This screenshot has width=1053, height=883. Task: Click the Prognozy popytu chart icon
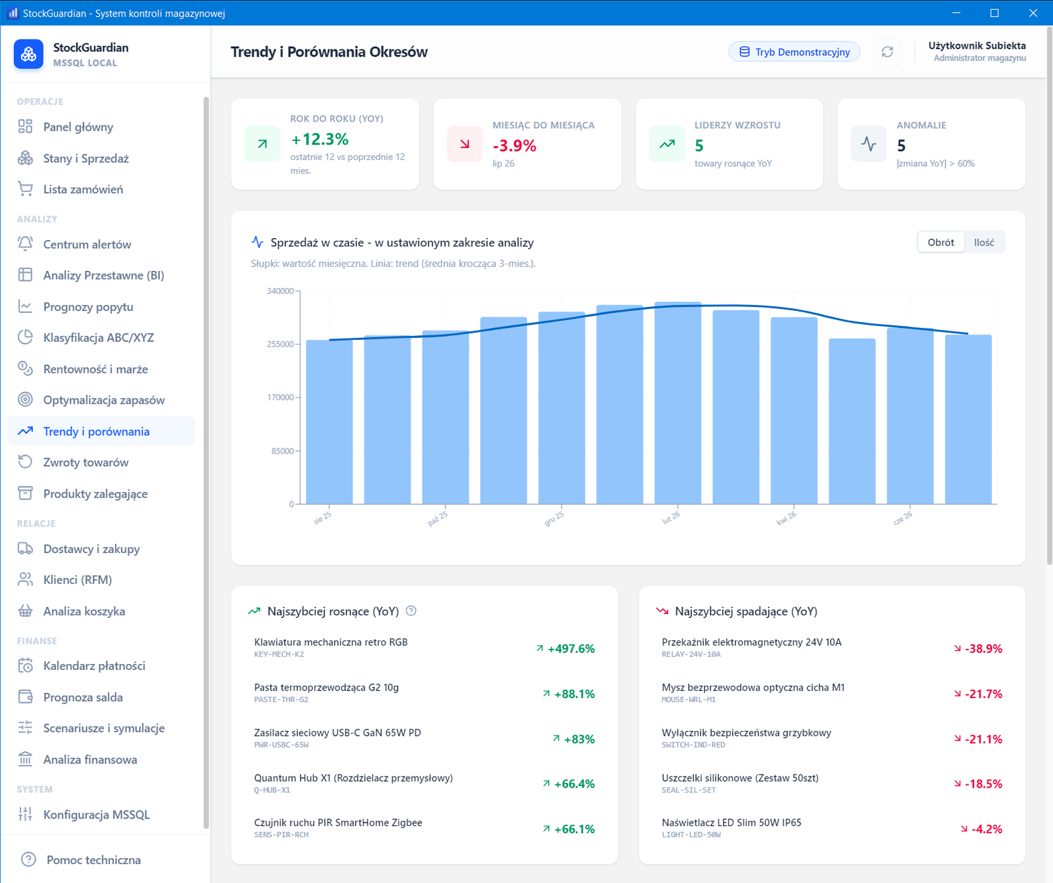25,306
